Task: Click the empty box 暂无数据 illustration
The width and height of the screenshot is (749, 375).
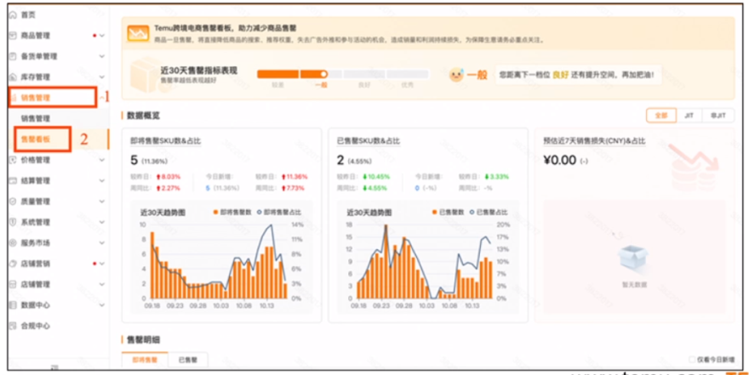Action: point(633,261)
